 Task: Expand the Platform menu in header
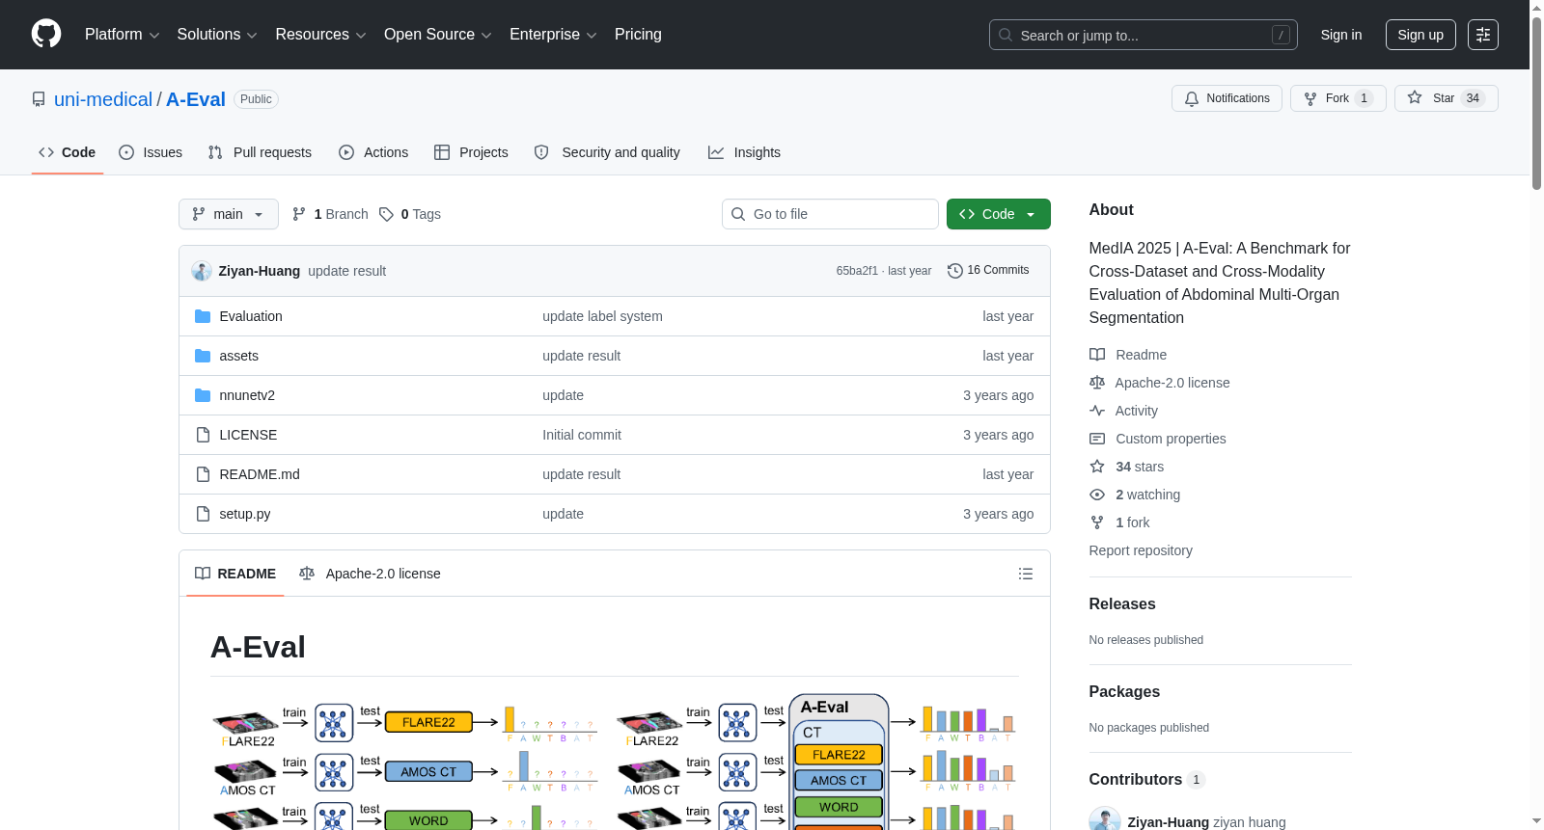pyautogui.click(x=122, y=35)
